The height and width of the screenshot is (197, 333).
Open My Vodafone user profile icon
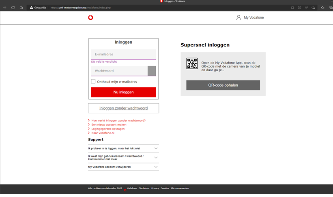(x=238, y=17)
